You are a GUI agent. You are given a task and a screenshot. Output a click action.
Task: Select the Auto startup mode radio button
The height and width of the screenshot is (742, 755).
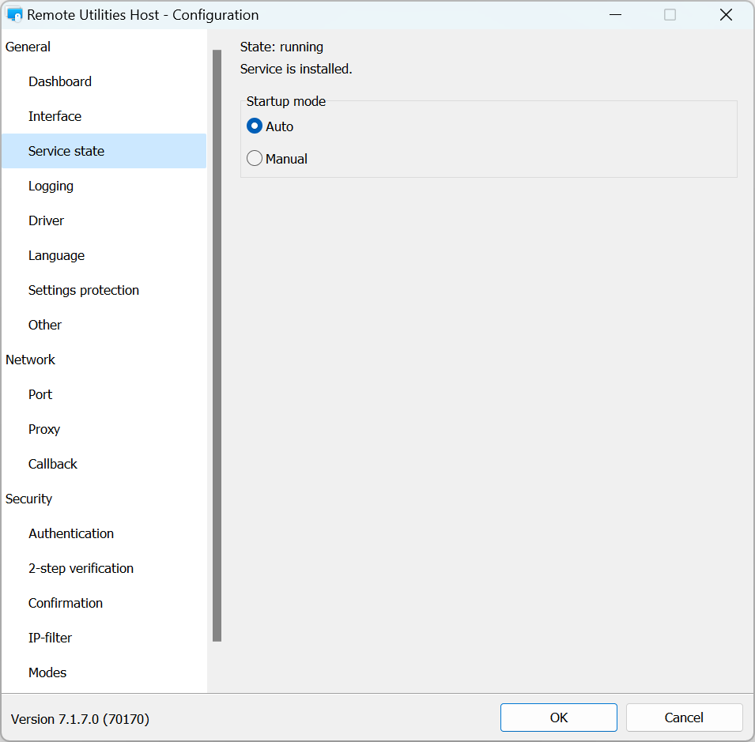pyautogui.click(x=255, y=126)
